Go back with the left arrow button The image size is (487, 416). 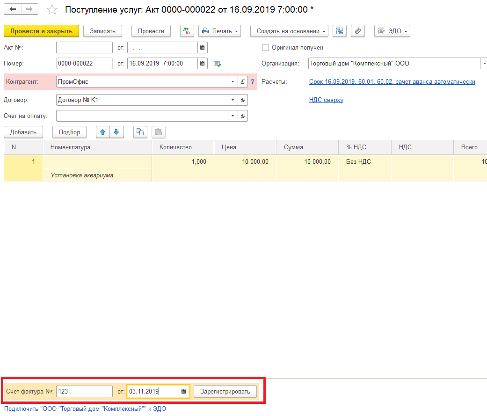13,9
